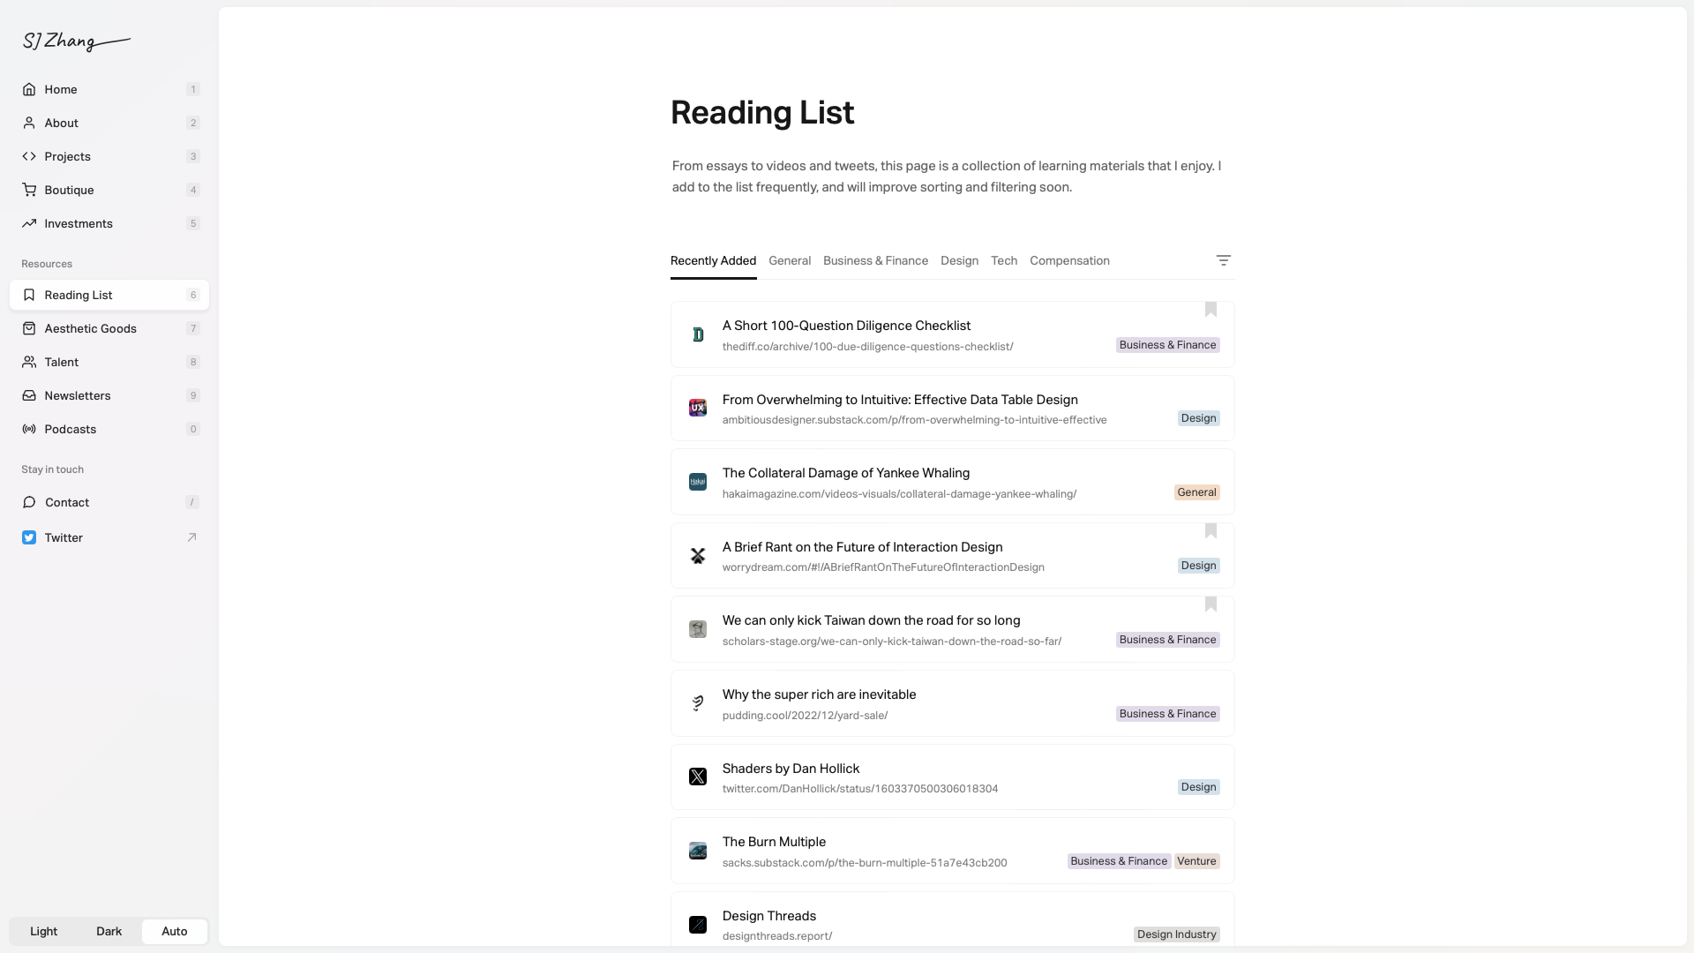Switch theme to Dark

pyautogui.click(x=109, y=931)
